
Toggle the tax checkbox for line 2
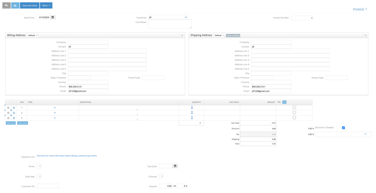pos(294,112)
